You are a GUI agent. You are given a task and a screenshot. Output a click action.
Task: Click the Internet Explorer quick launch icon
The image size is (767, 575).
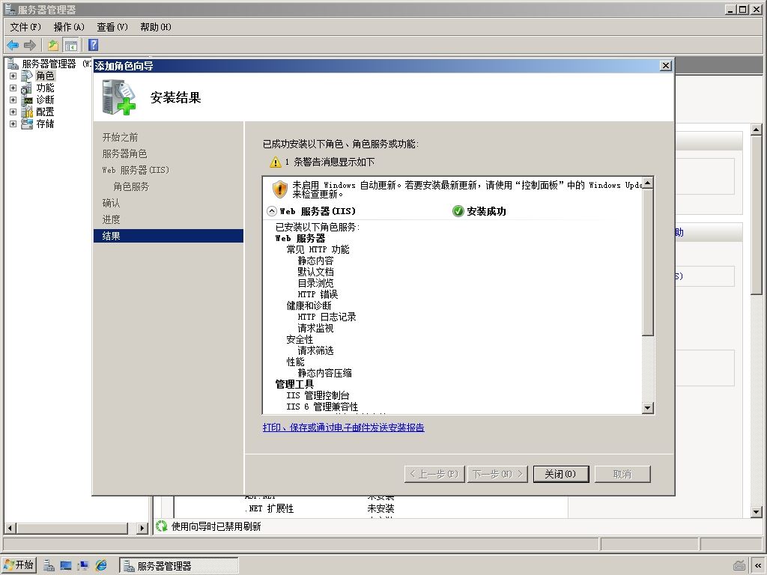(x=101, y=566)
